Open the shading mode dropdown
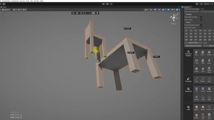Viewport: 214px width, 120px height. click(146, 10)
